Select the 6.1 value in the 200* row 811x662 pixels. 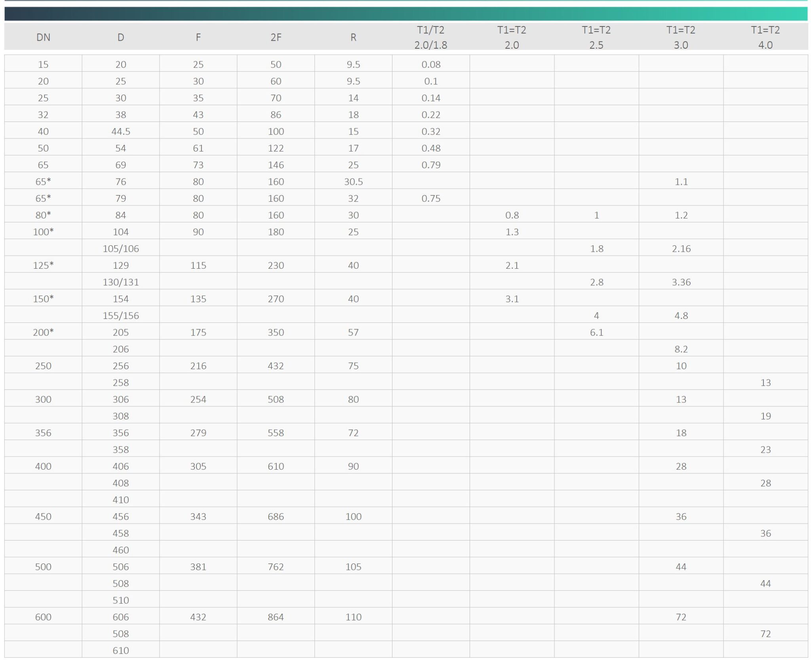(596, 332)
